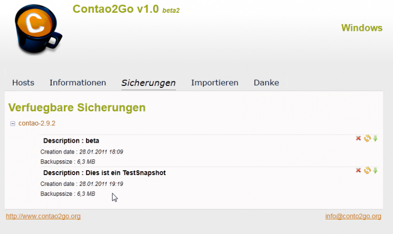The image size is (393, 234).
Task: Click the Contao2Go coffee cup logo
Action: (x=35, y=31)
